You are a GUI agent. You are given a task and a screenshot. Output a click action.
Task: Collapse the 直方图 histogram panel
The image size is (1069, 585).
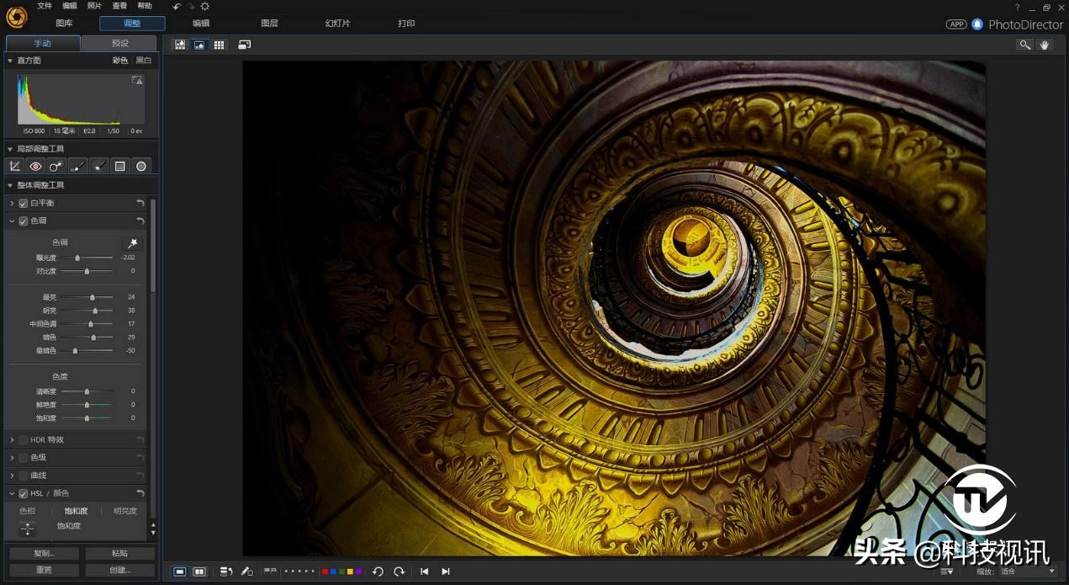(x=10, y=61)
